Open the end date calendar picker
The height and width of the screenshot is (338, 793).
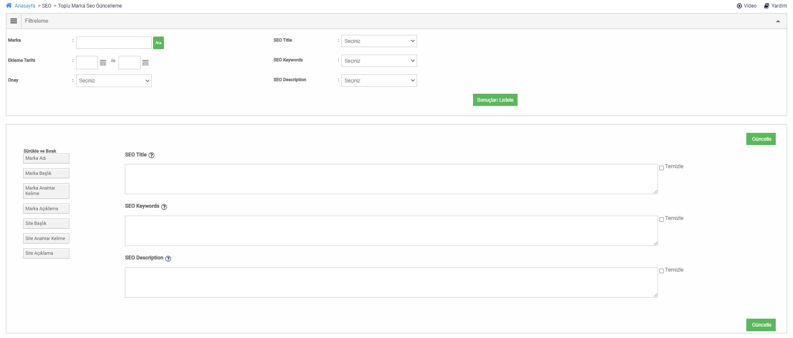[x=145, y=63]
